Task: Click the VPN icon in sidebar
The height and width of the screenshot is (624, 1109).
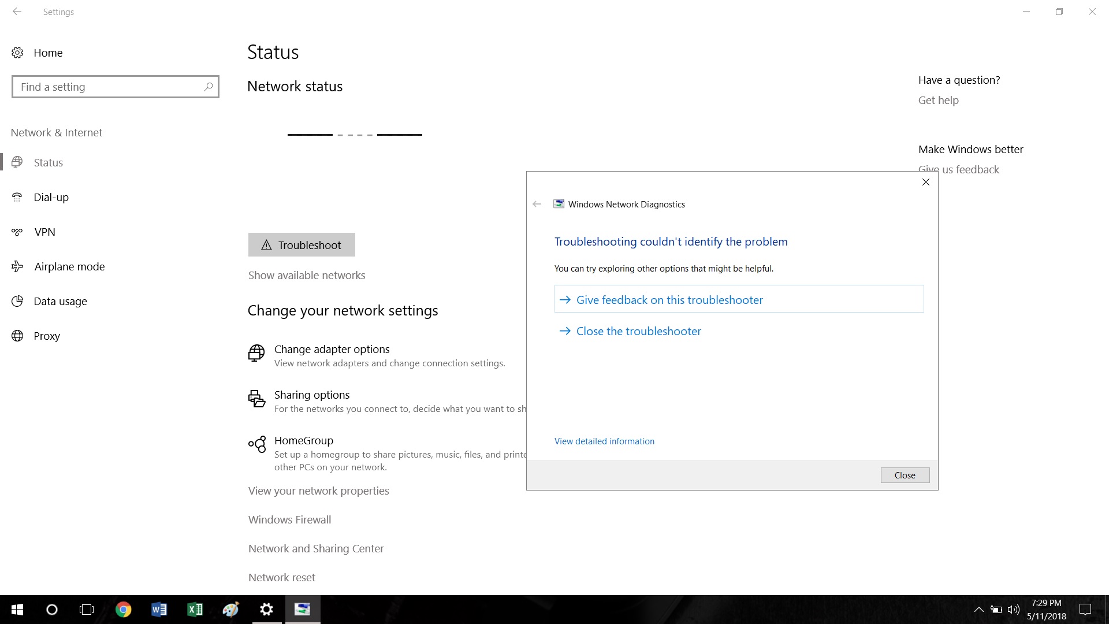Action: click(x=17, y=232)
